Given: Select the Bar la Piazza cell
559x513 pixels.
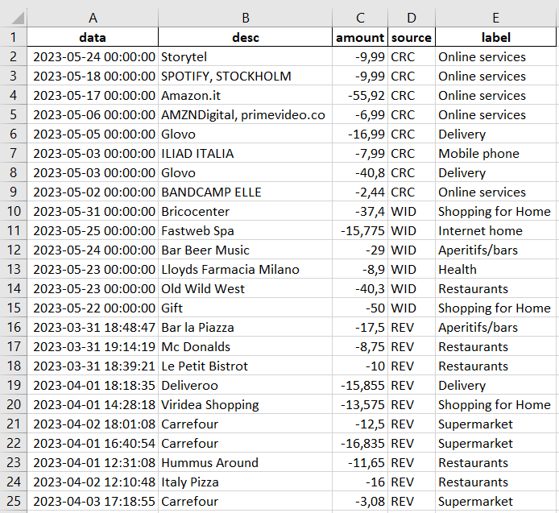Looking at the screenshot, I should click(x=246, y=327).
